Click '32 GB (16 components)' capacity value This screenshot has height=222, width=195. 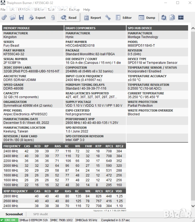(x=21, y=97)
